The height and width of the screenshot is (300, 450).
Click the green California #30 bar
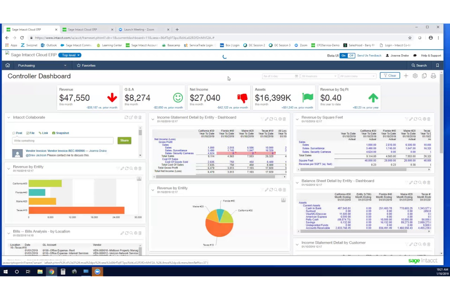pyautogui.click(x=45, y=183)
